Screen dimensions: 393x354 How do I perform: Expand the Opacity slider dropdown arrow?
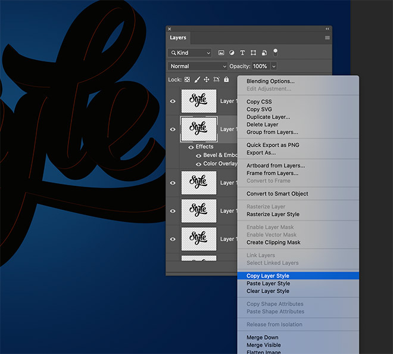tap(274, 66)
